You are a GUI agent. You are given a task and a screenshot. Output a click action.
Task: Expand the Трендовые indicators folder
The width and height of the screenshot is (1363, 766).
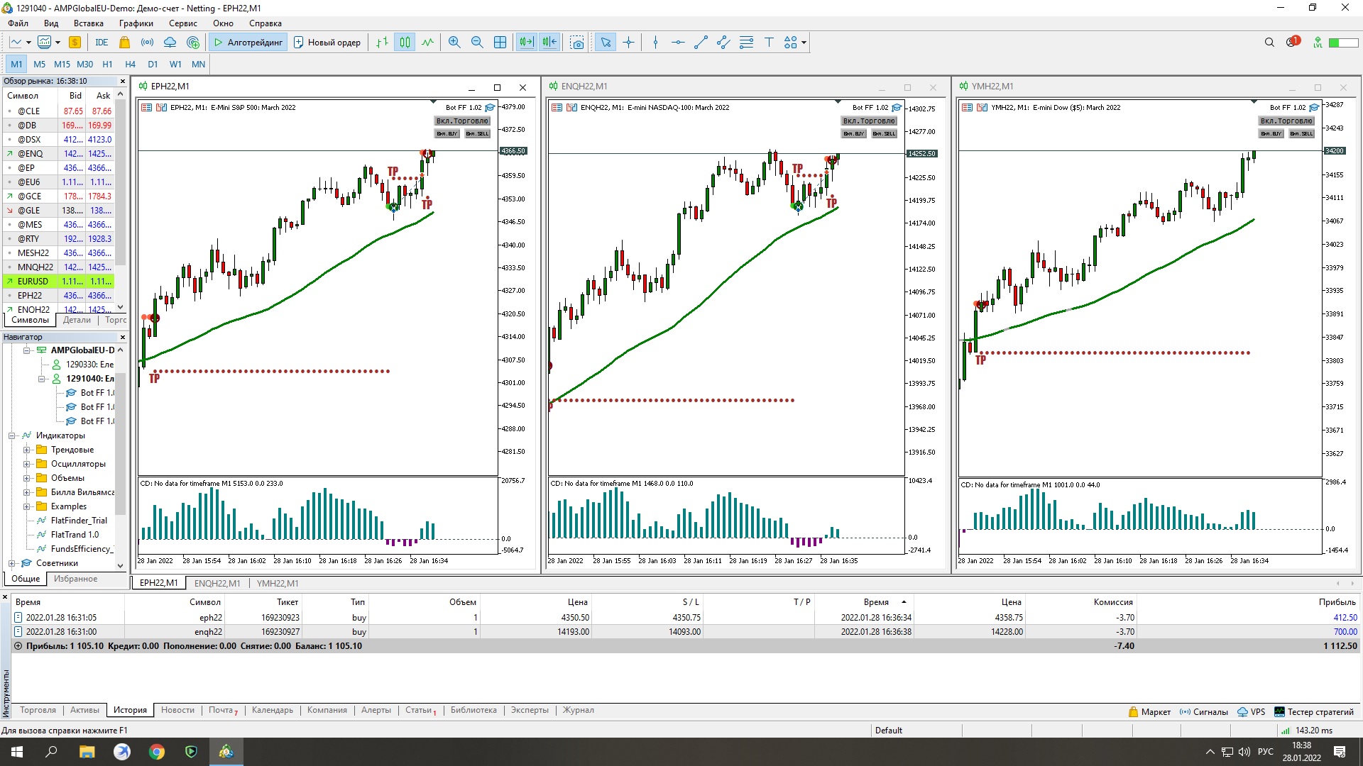click(x=26, y=450)
